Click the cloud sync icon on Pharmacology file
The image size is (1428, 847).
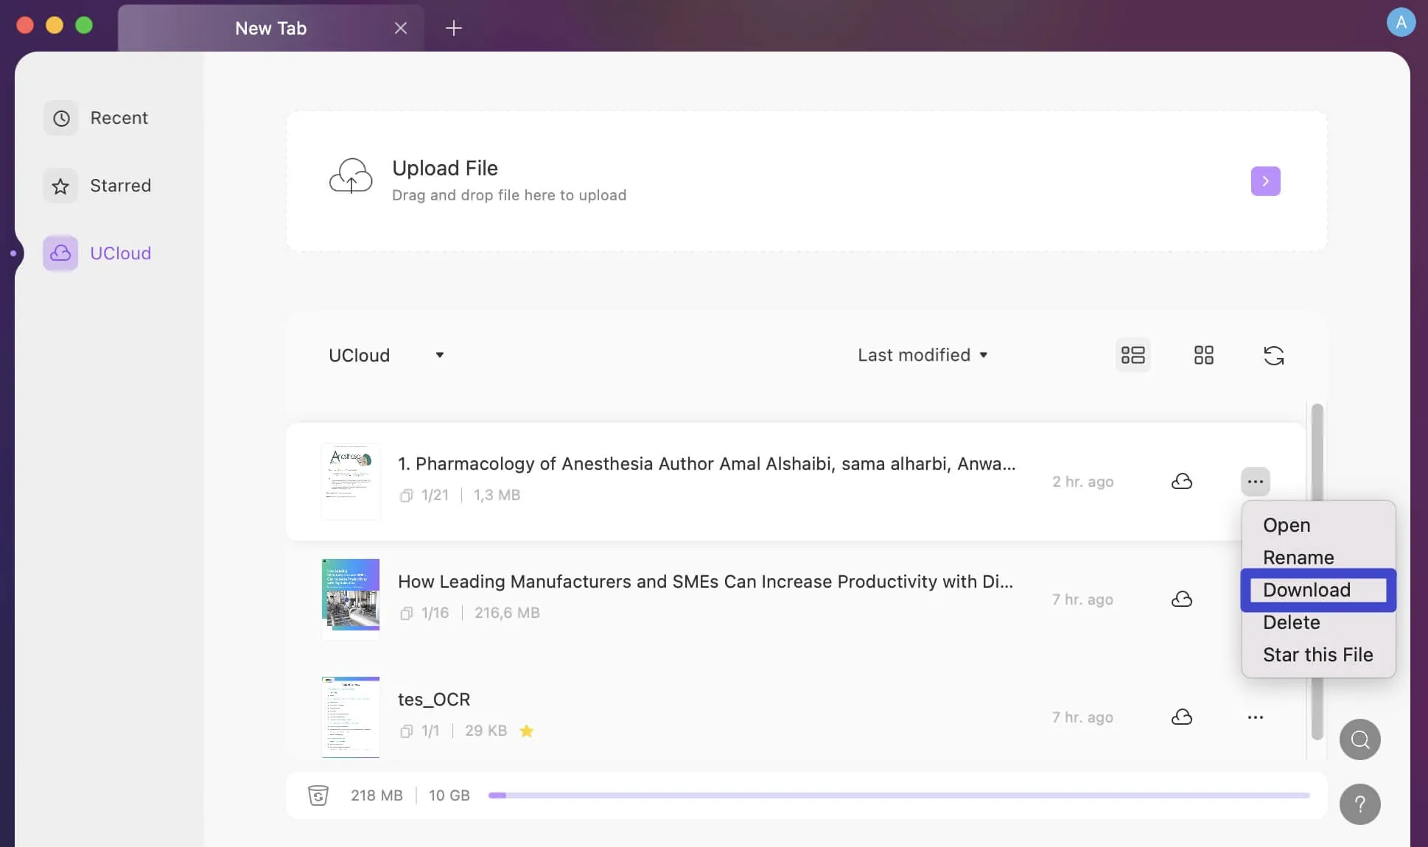point(1181,481)
